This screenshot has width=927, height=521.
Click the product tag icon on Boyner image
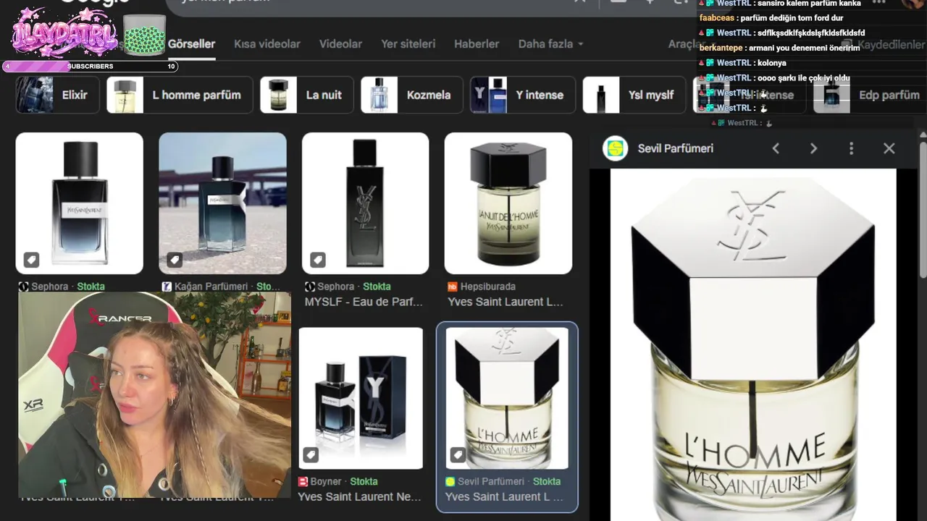pyautogui.click(x=310, y=454)
